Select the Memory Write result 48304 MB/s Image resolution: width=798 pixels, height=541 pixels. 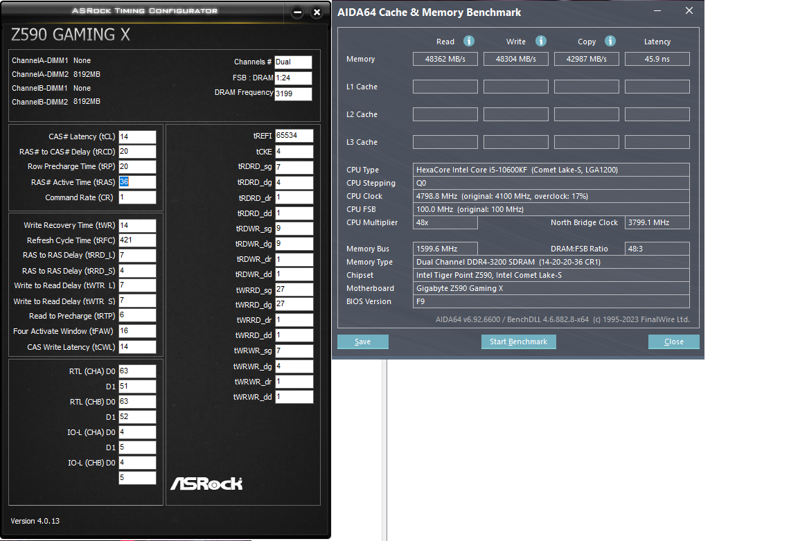coord(515,59)
